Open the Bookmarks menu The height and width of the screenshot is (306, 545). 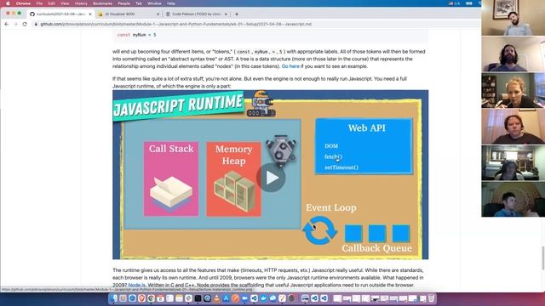pyautogui.click(x=102, y=3)
